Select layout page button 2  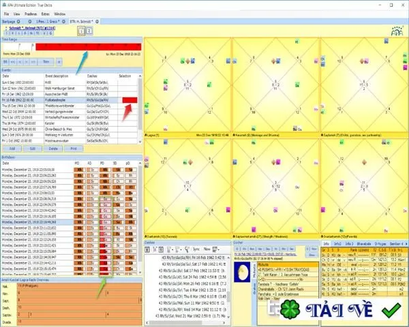89,31
